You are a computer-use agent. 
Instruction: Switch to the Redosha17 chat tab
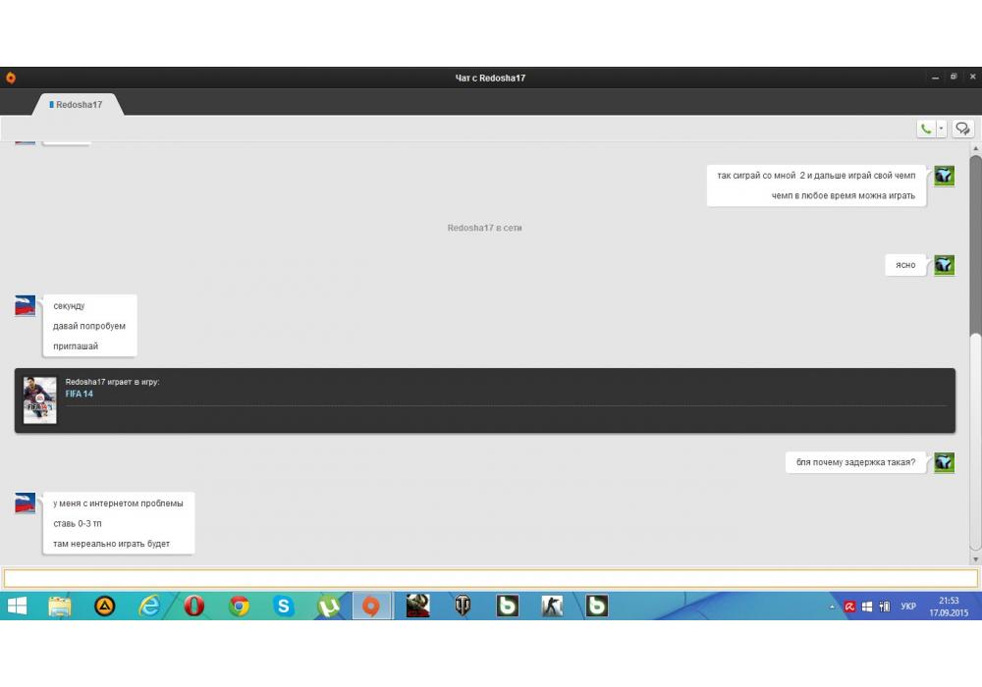tap(79, 104)
